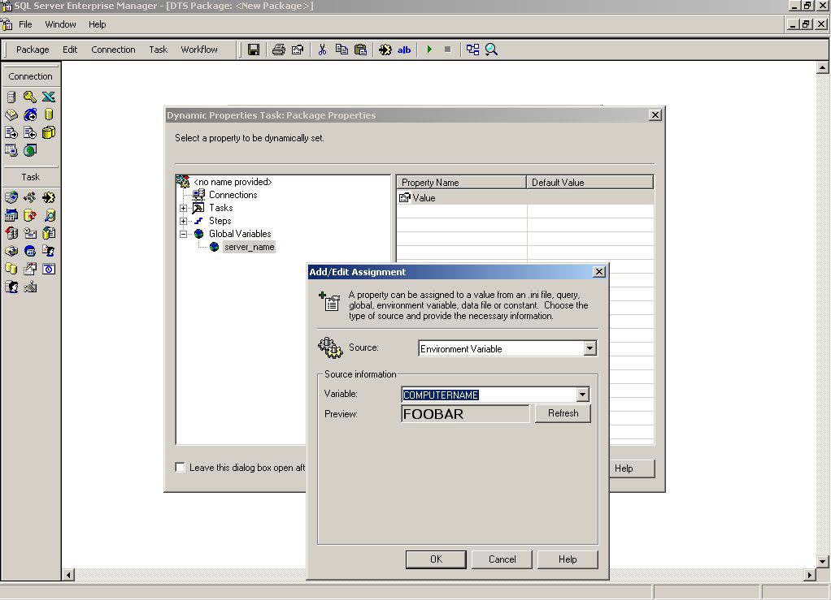831x600 pixels.
Task: Click the Preview field showing FOOBAR
Action: point(465,414)
